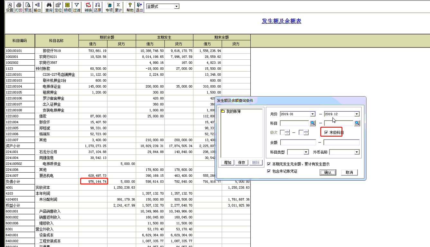Select the 未分配利润 account row

127,199
